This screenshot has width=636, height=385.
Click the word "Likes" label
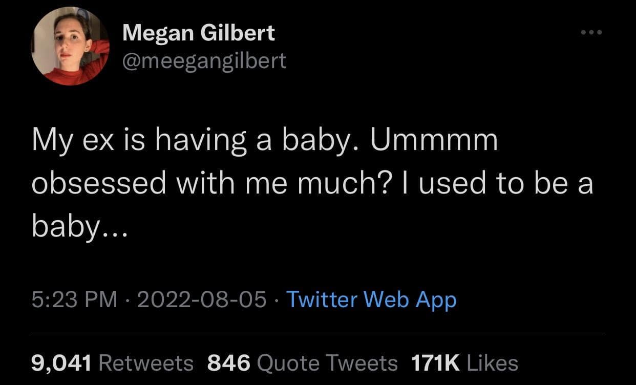493,363
